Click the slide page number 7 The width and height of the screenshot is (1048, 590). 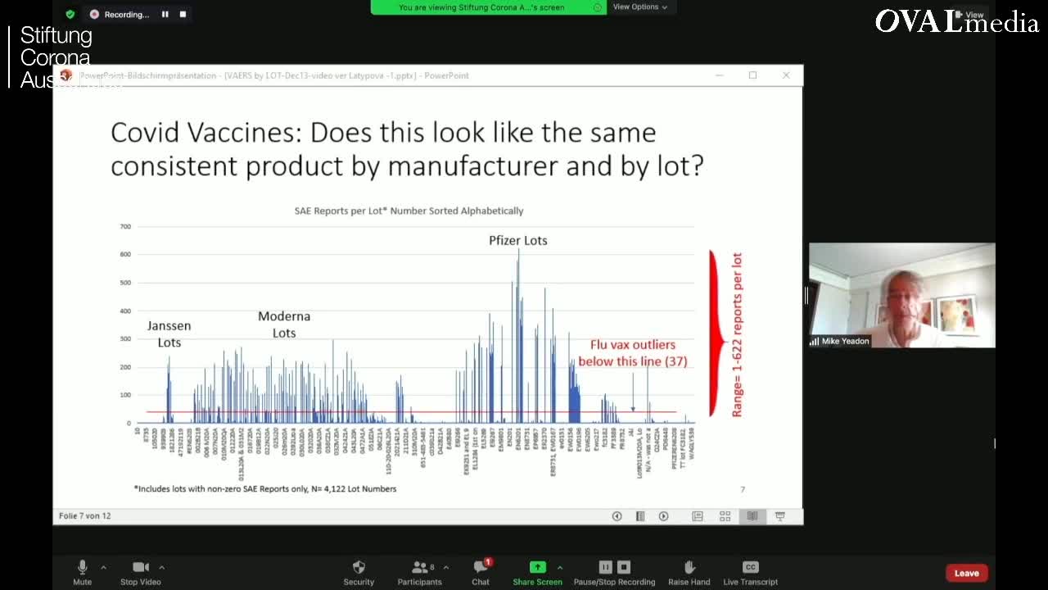743,489
